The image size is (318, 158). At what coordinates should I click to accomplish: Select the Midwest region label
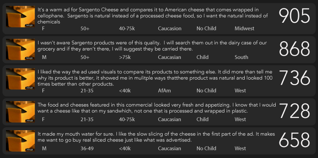click(x=244, y=29)
